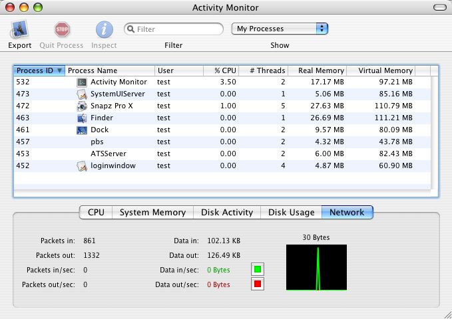Viewport: 452px width, 319px height.
Task: Click virtual memory value 80.09 MB
Action: coord(396,130)
